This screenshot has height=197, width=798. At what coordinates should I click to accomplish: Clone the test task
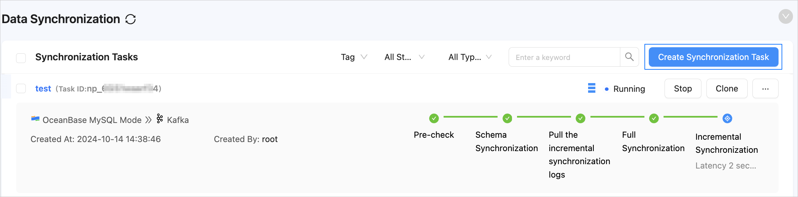pyautogui.click(x=727, y=88)
